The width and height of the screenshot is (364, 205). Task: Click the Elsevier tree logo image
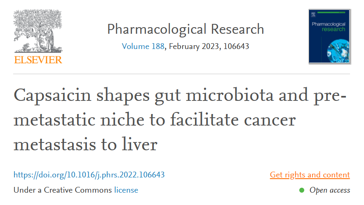click(38, 31)
